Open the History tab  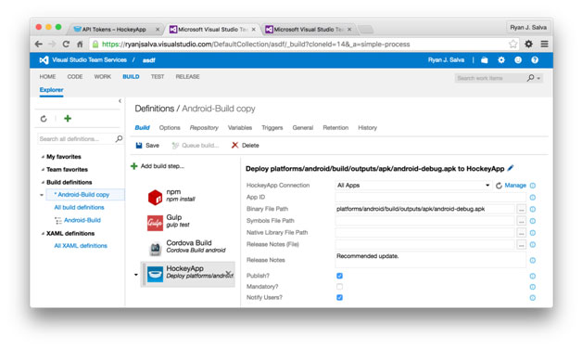pos(368,127)
